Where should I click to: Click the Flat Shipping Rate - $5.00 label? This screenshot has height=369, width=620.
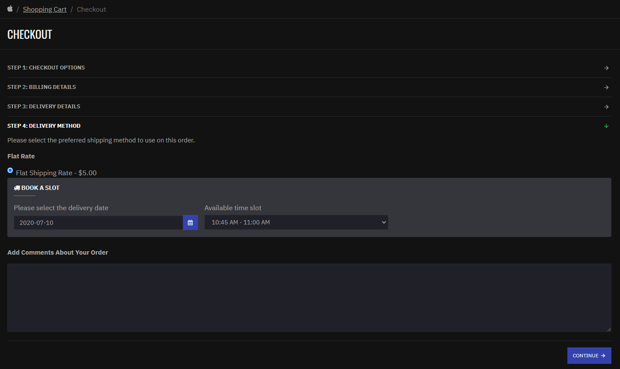56,173
